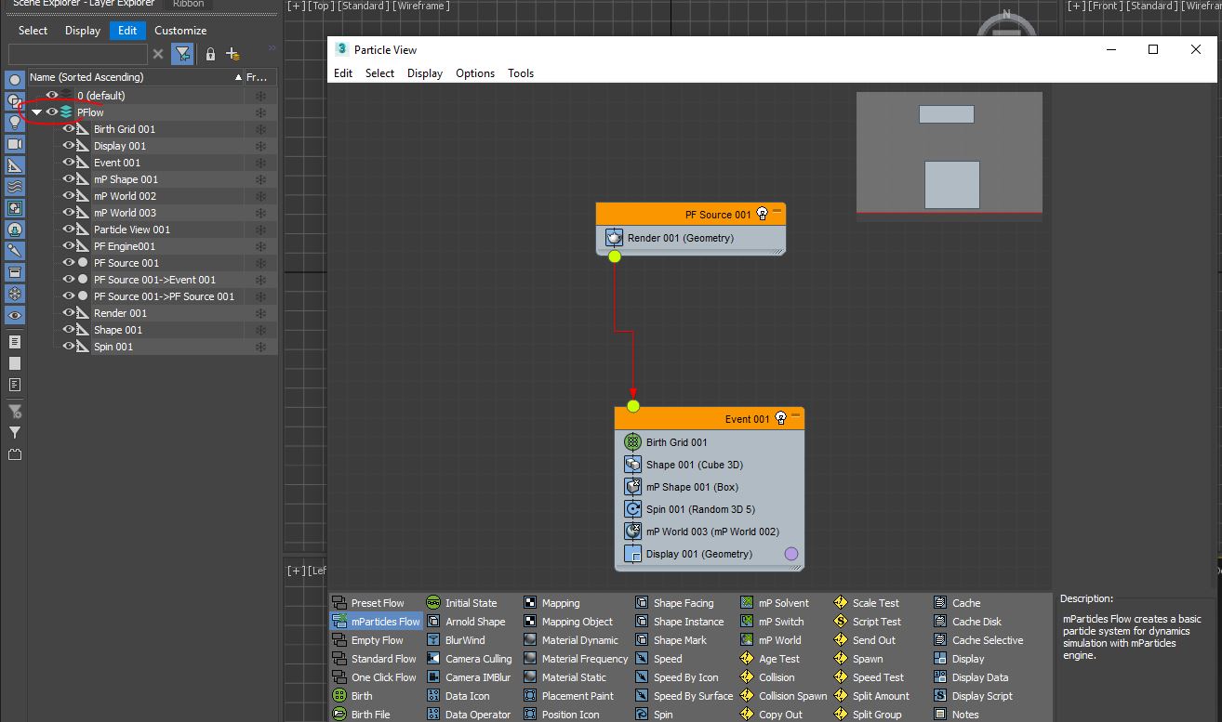Screen dimensions: 1222x722
Task: Click the Birth Grid 001 icon inside Event 001
Action: click(x=634, y=441)
